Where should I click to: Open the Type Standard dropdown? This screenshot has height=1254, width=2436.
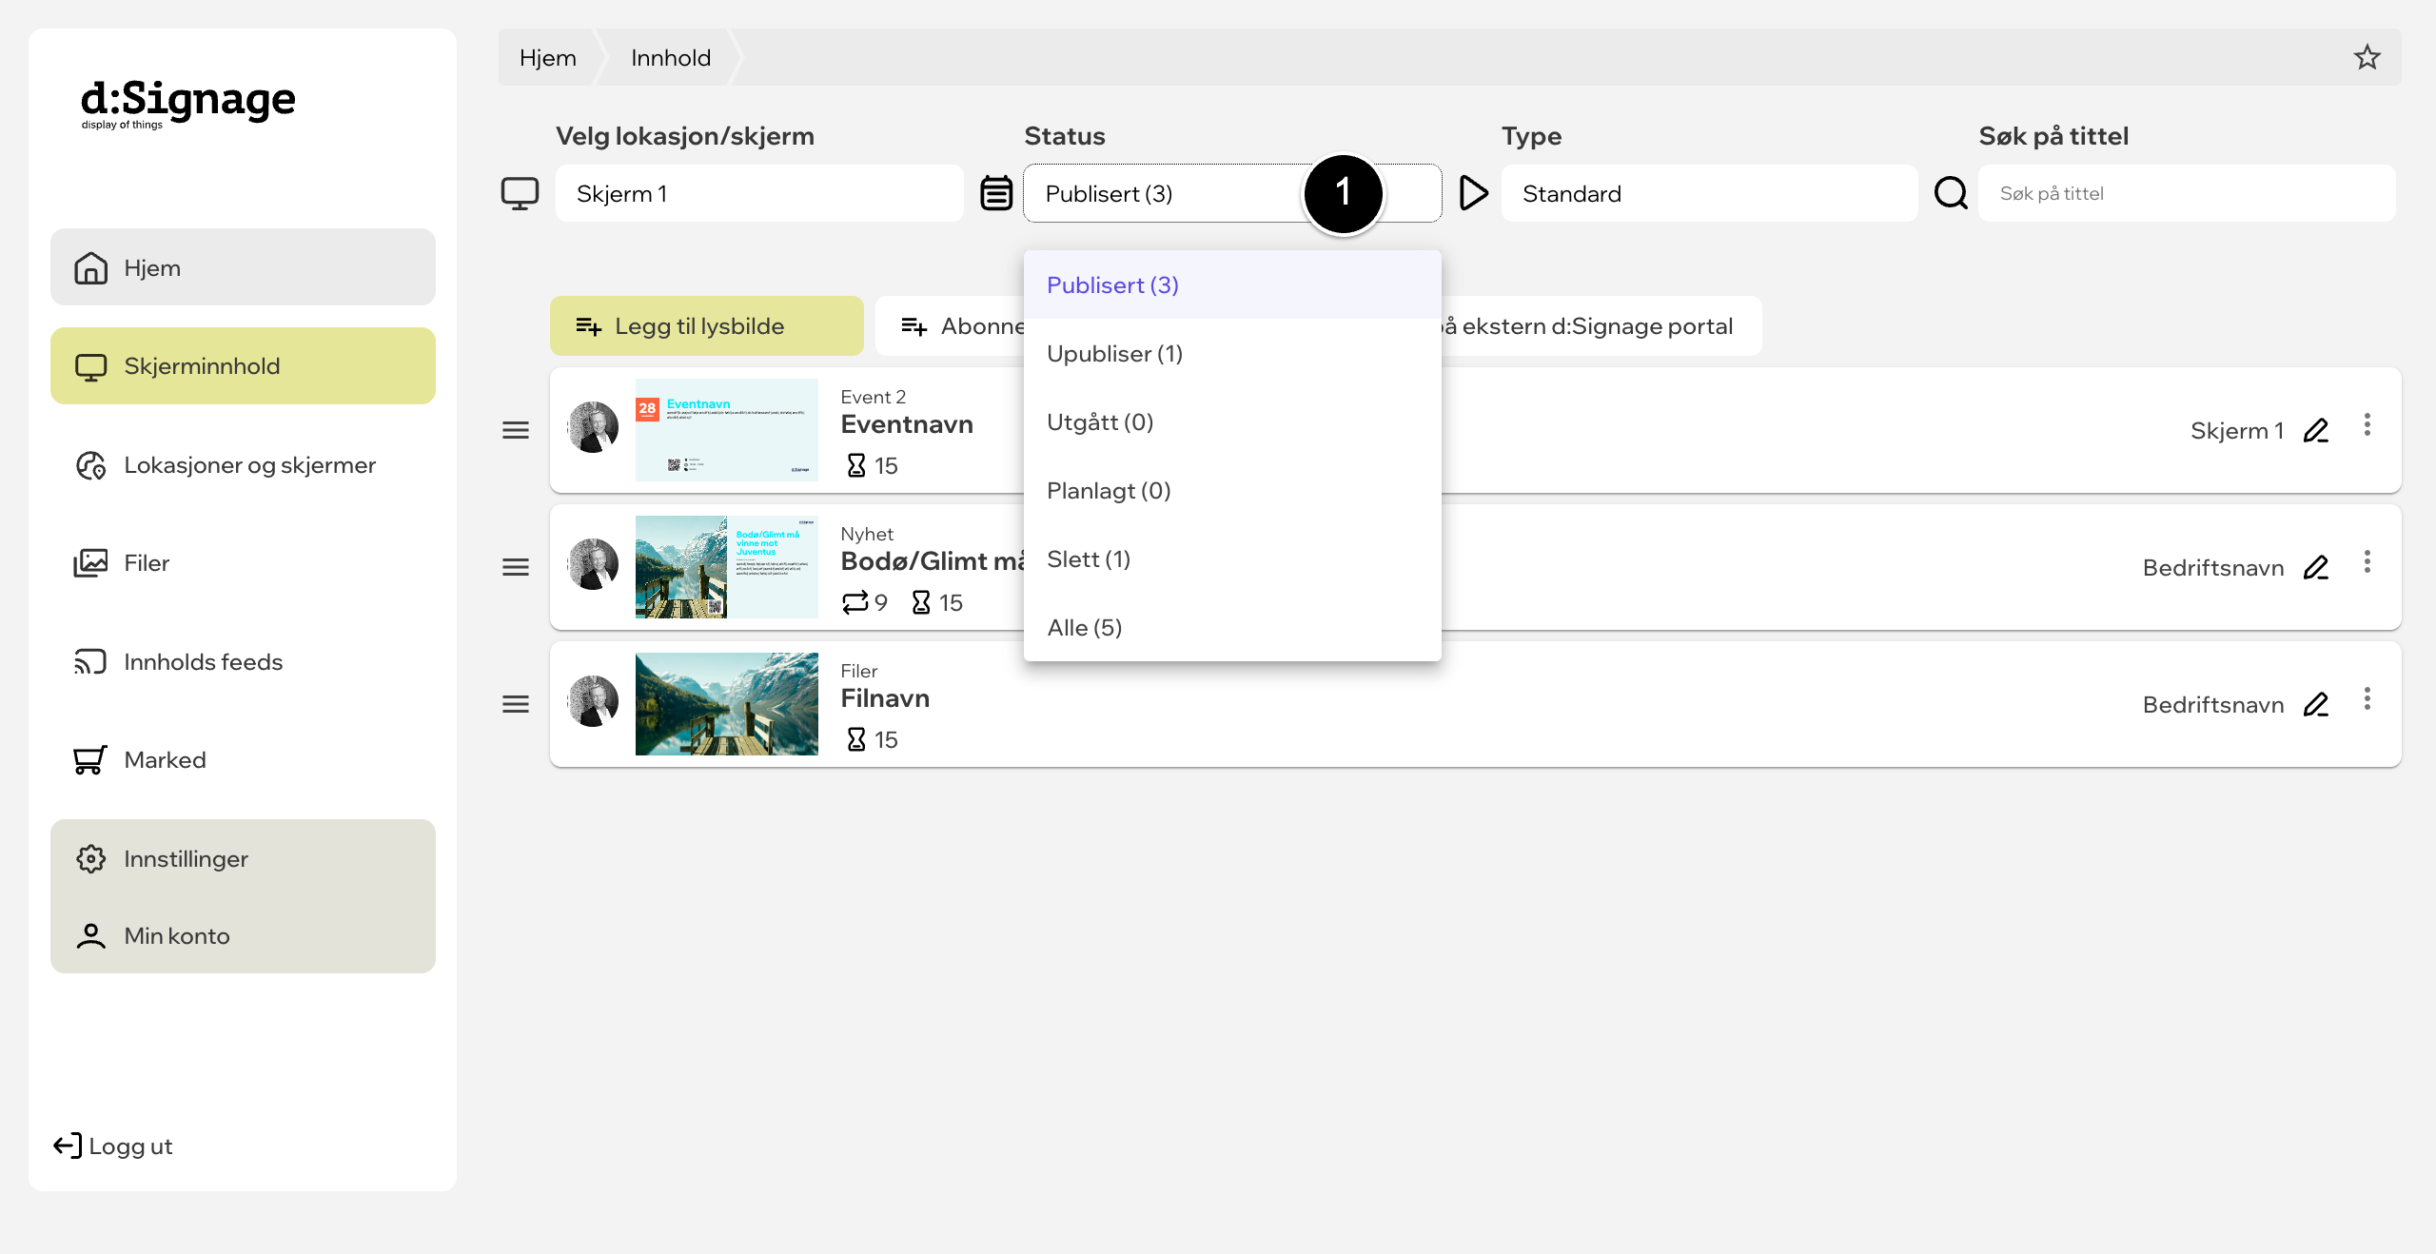coord(1710,193)
